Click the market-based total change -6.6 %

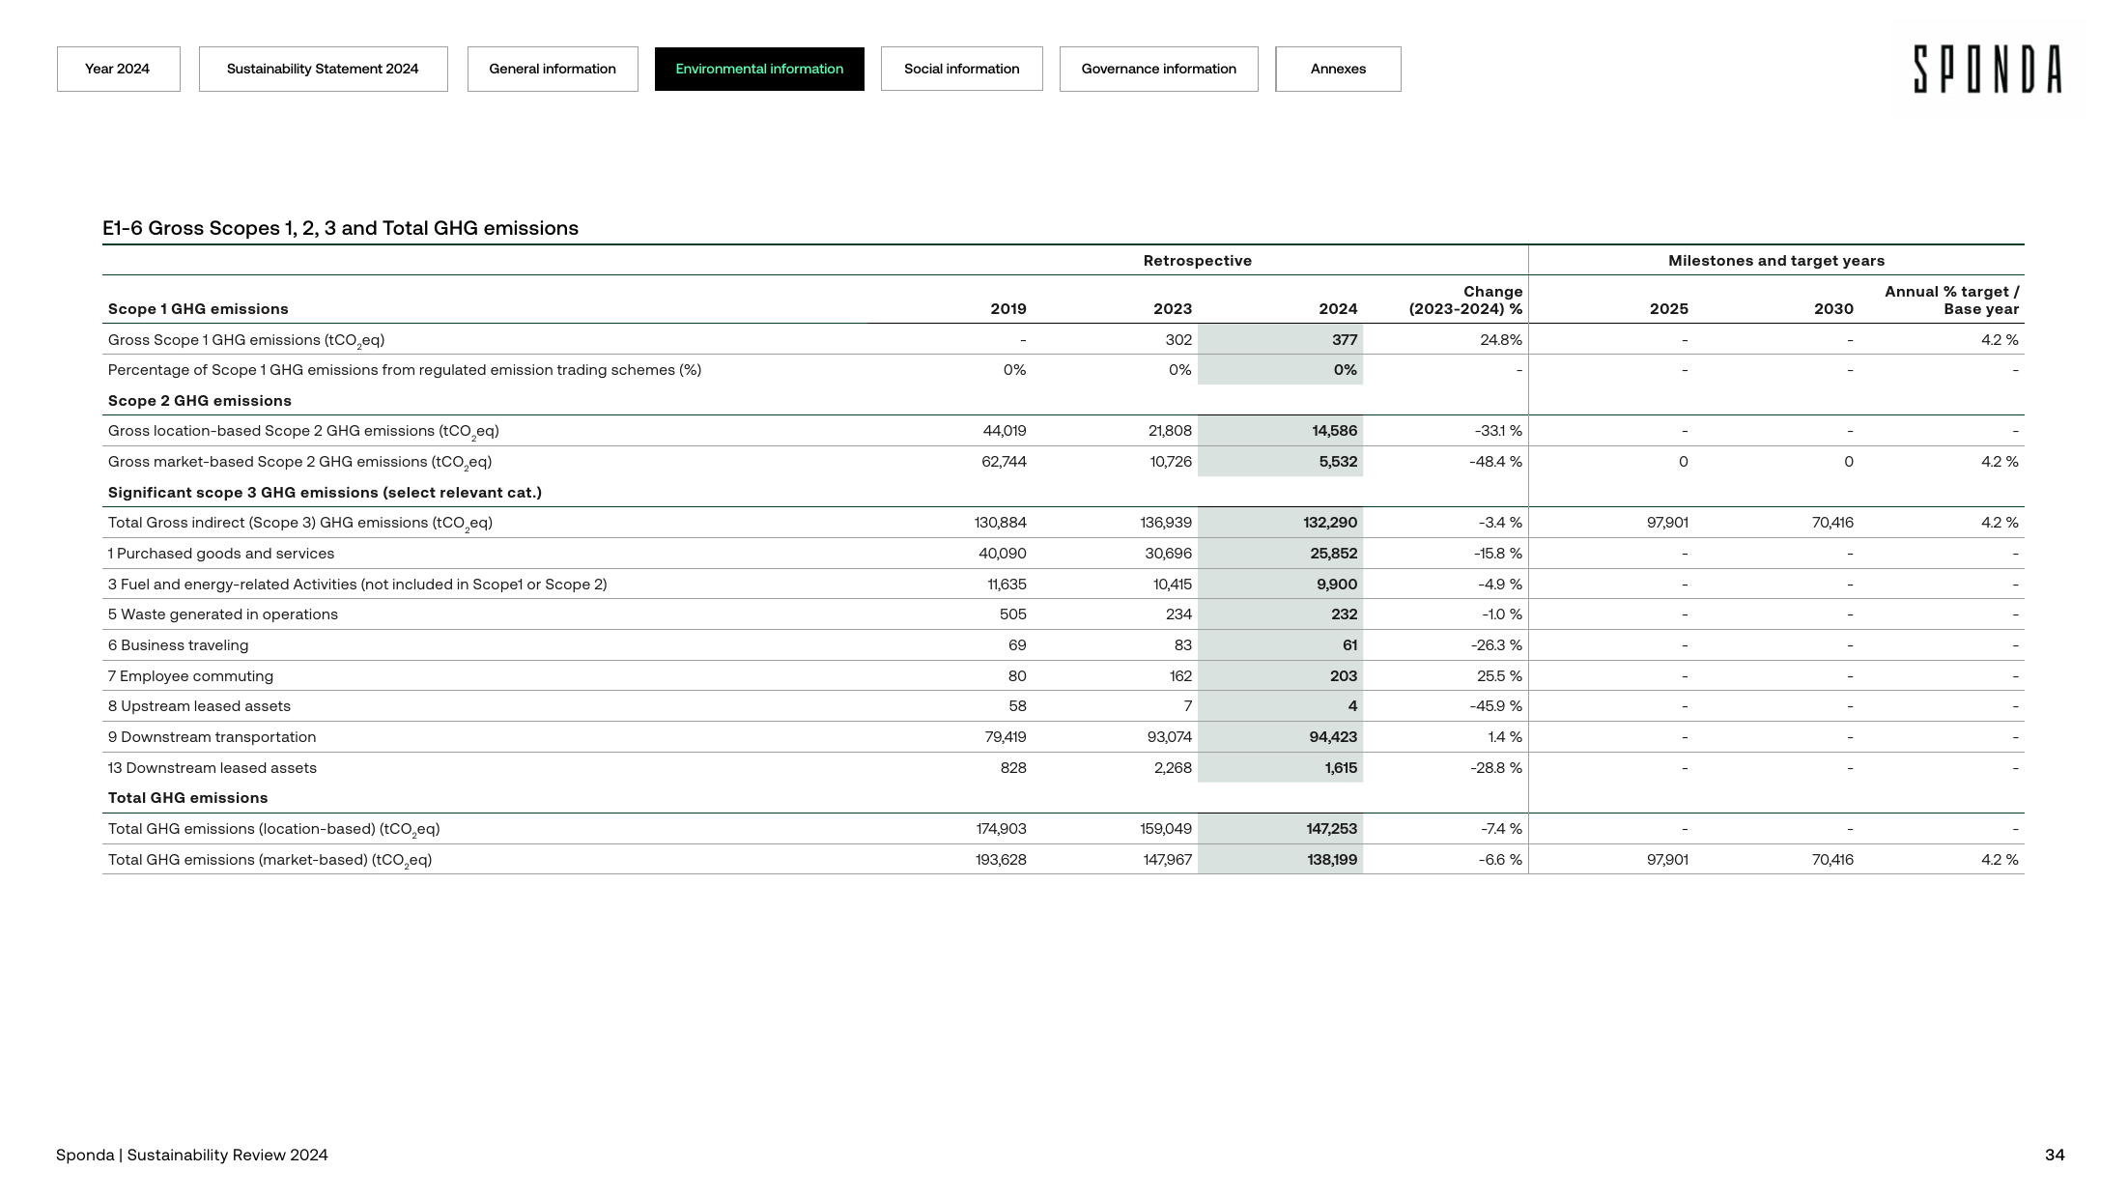point(1500,860)
